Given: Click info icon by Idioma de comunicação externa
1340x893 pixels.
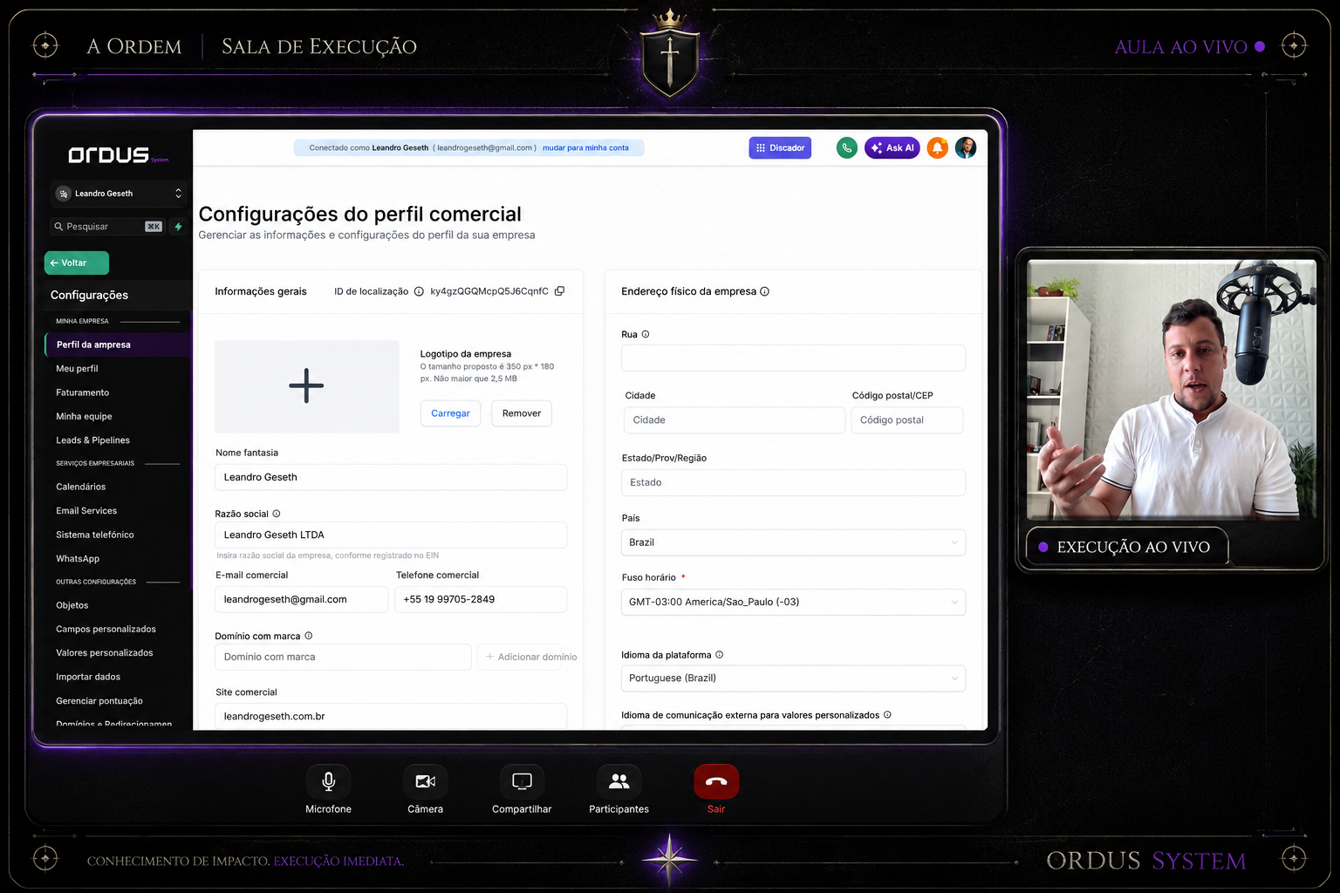Looking at the screenshot, I should tap(887, 715).
